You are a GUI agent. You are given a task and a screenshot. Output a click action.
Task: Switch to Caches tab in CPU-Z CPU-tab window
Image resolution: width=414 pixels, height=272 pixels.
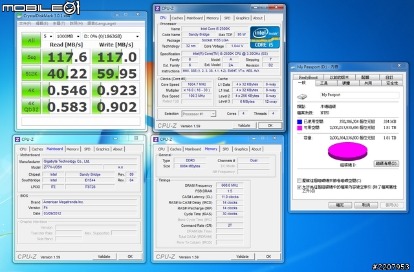coord(177,18)
